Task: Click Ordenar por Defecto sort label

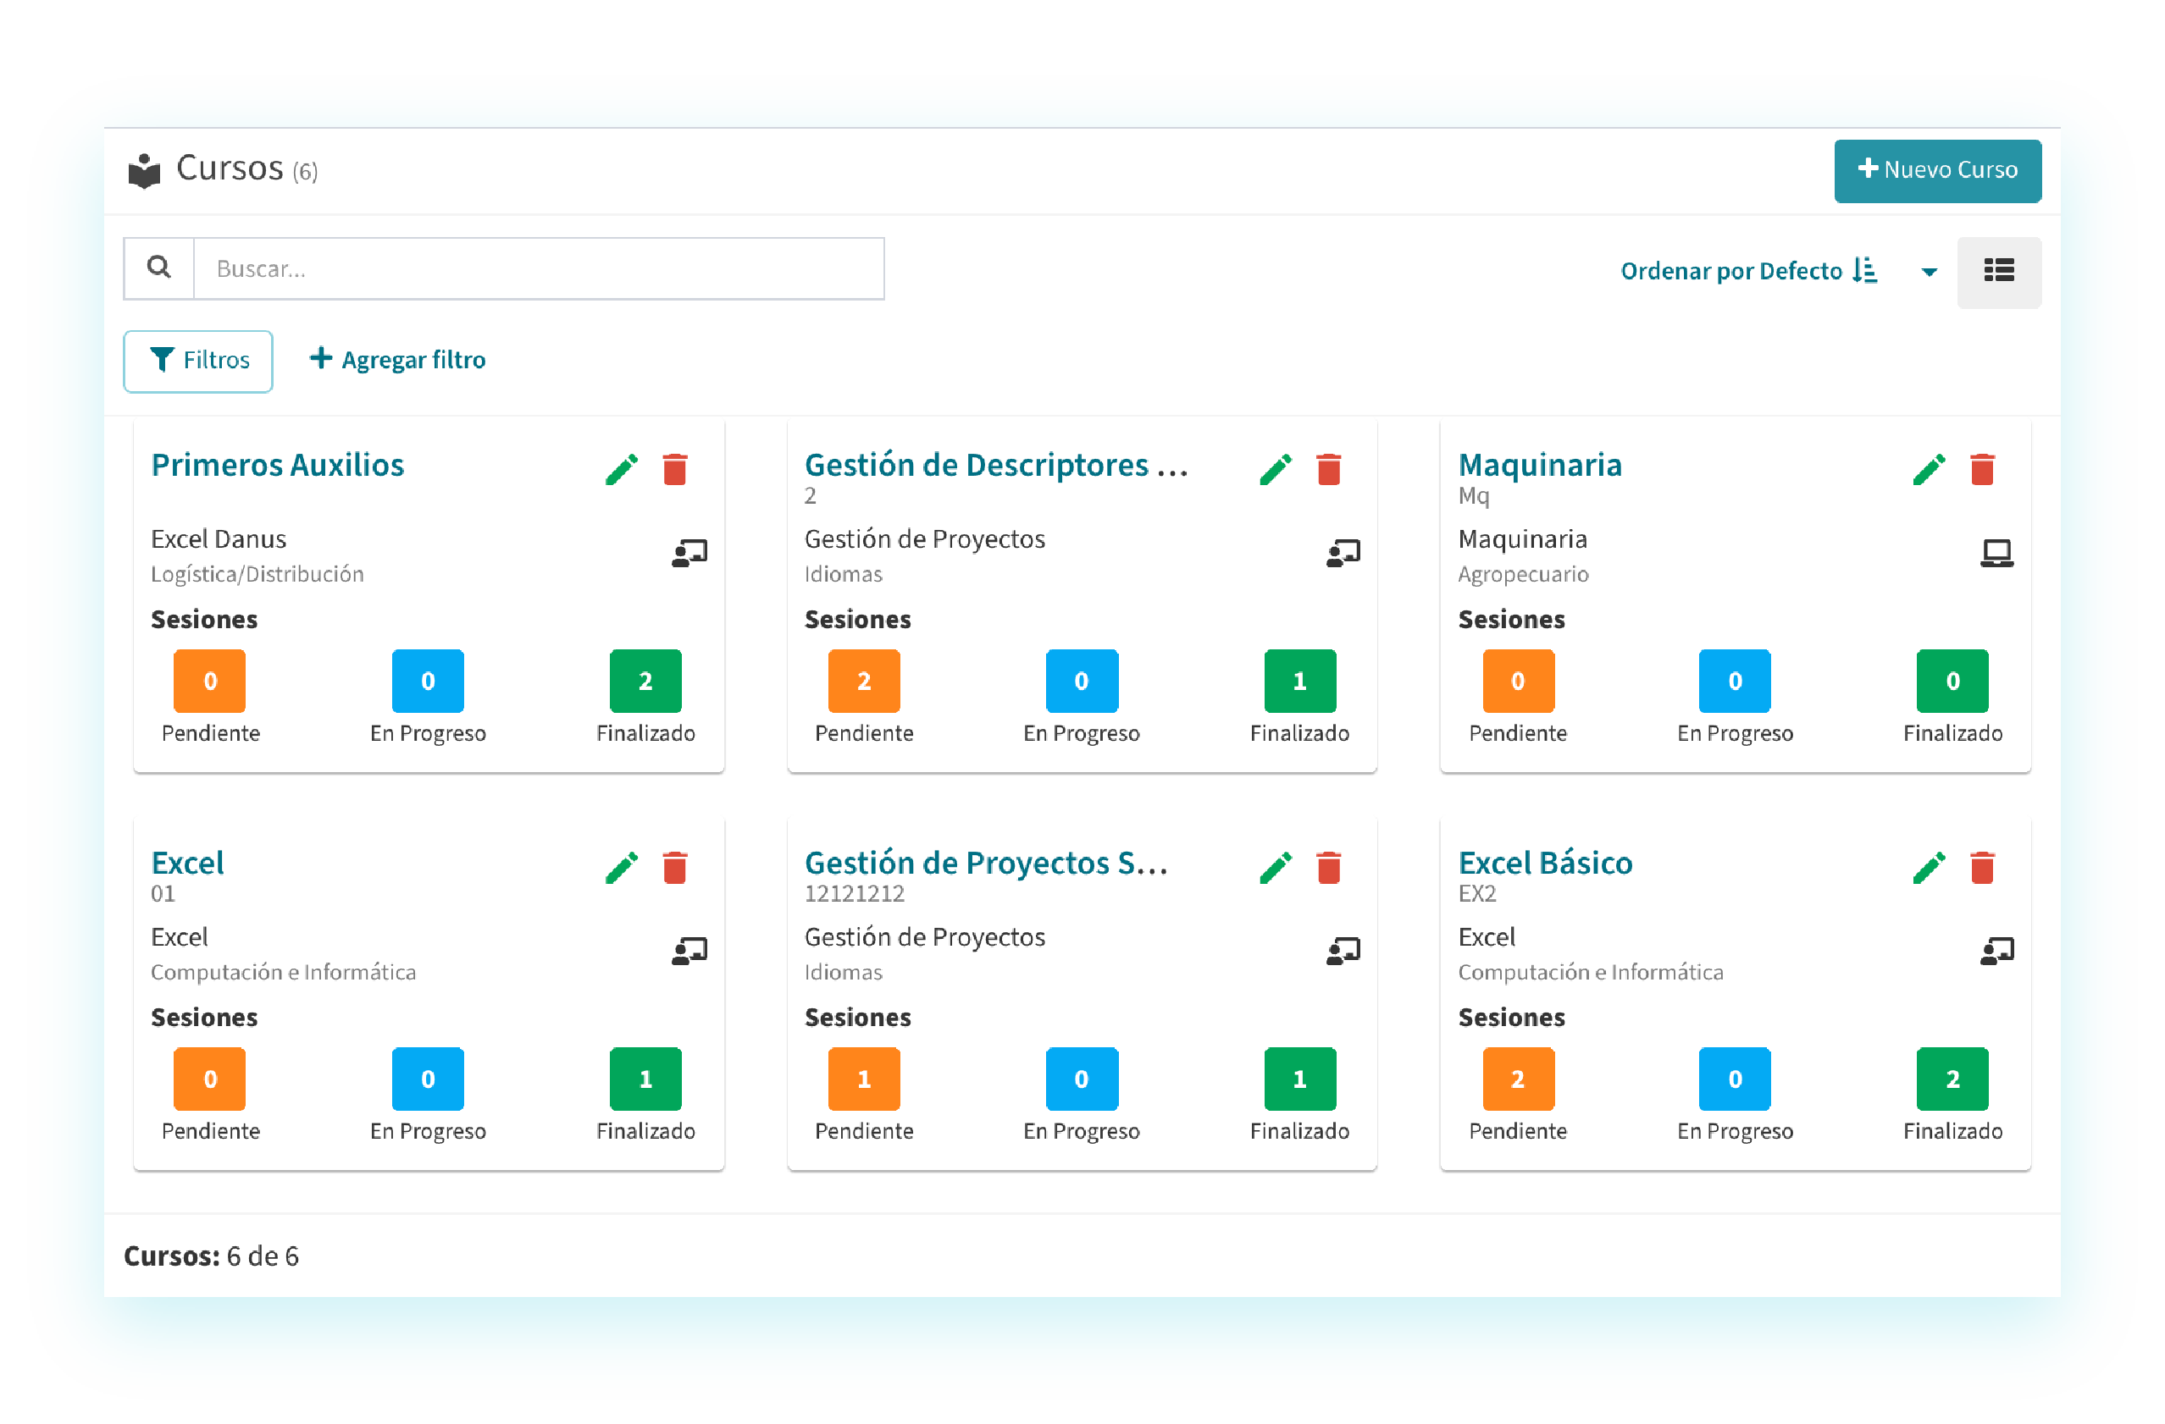Action: coord(1748,271)
